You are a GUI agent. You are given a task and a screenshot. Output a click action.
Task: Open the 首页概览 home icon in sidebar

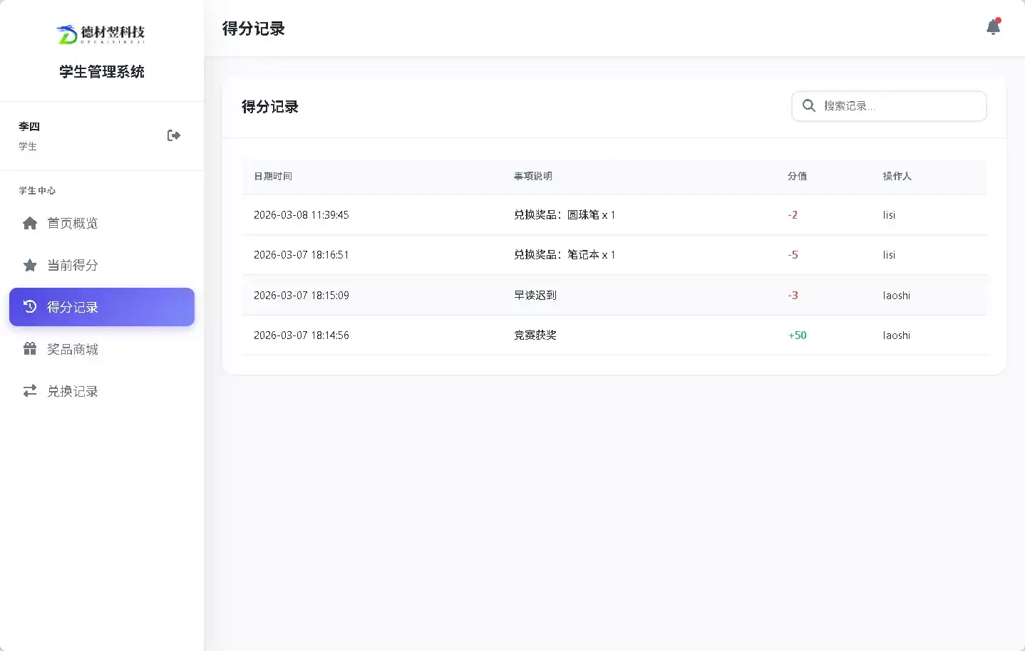pos(29,223)
